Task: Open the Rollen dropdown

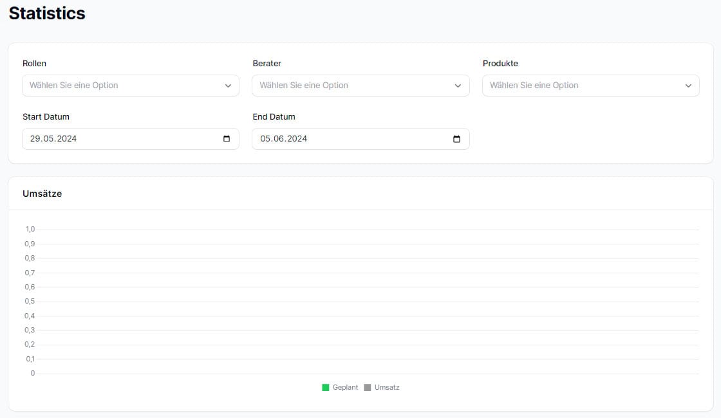Action: coord(131,86)
